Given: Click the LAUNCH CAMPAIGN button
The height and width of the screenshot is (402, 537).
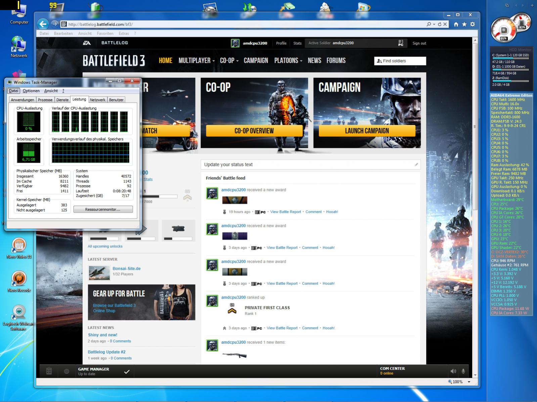Looking at the screenshot, I should click(x=367, y=131).
